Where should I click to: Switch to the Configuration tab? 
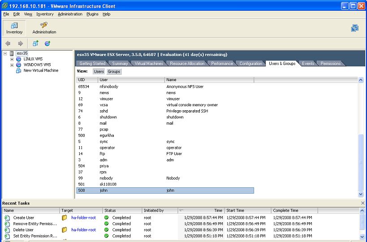250,64
